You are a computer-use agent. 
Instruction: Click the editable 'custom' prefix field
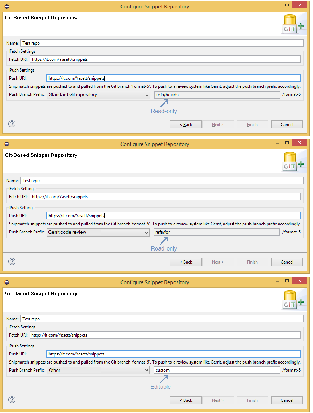[217, 370]
